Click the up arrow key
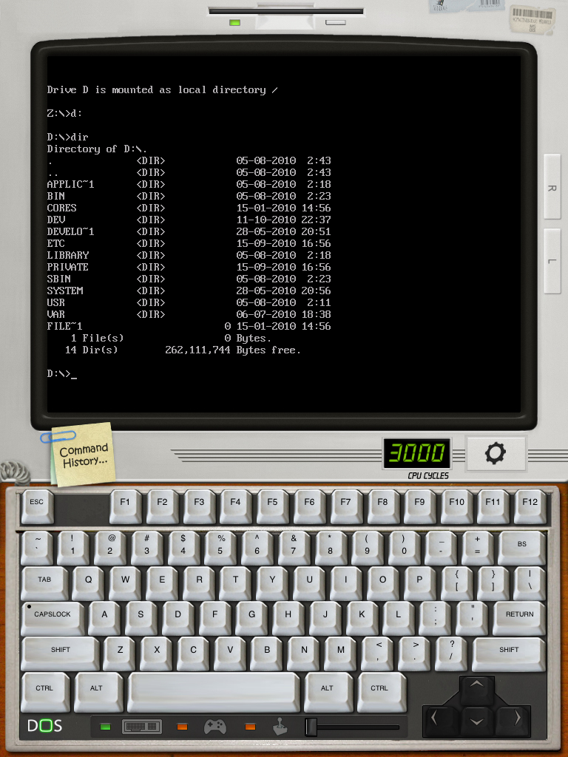The width and height of the screenshot is (568, 757). [x=477, y=688]
